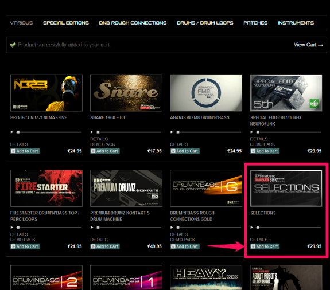Open Demo Pack for Firestarter loops

coord(23,240)
